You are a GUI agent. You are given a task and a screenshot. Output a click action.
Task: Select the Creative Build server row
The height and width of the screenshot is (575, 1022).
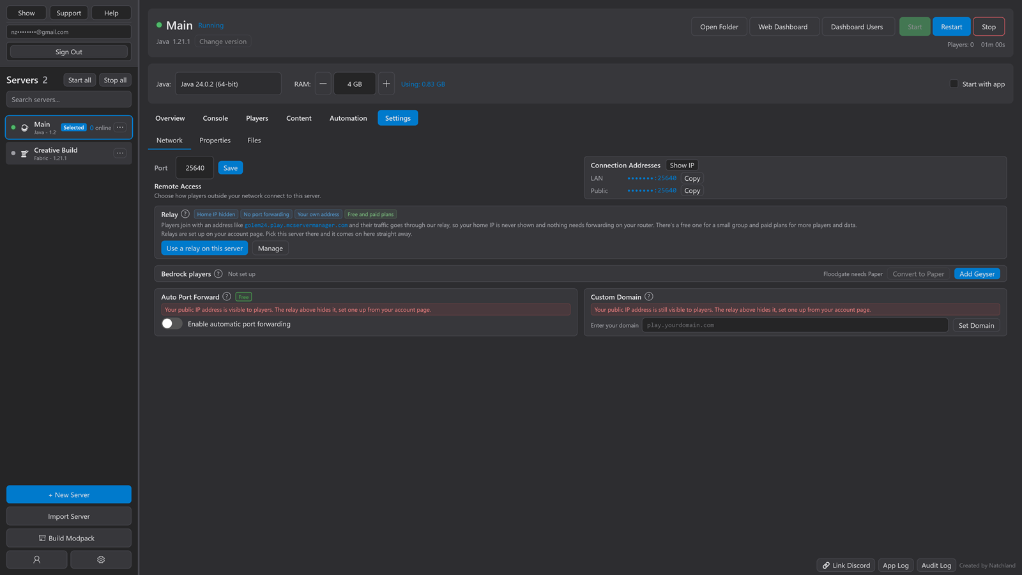click(69, 153)
